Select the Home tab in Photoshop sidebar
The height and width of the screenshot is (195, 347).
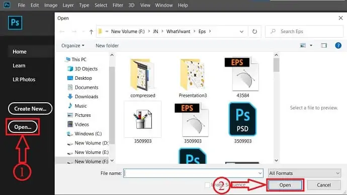20,52
